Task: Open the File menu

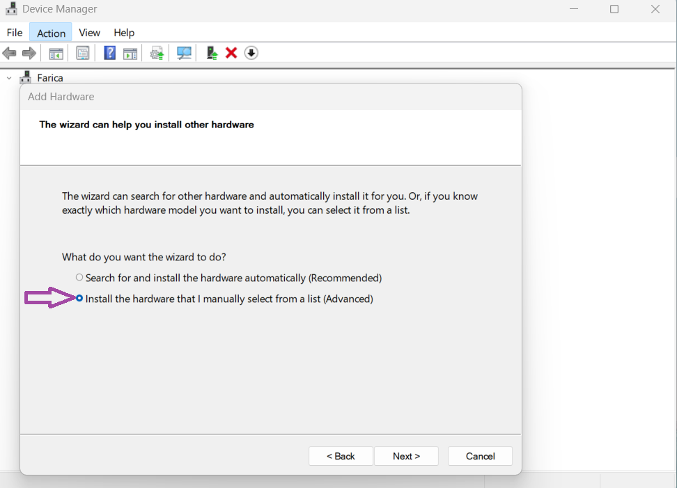Action: [x=15, y=33]
